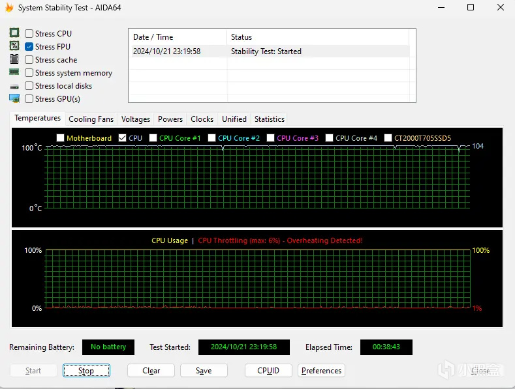Hide the CPU temperature graph line

(122, 137)
